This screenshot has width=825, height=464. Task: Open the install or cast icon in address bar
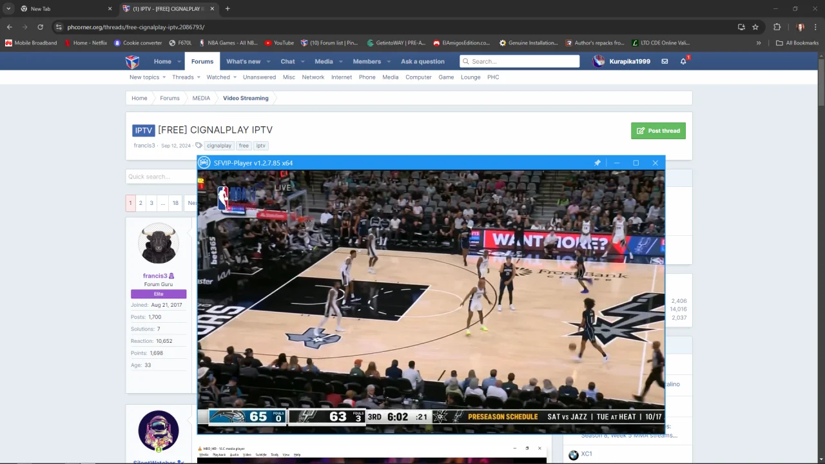click(741, 27)
